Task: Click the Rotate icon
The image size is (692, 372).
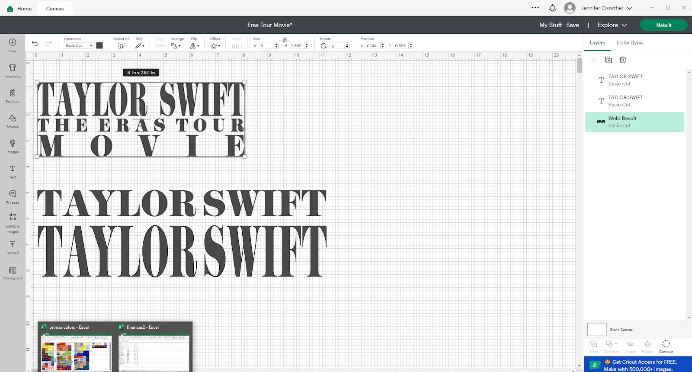Action: [324, 45]
